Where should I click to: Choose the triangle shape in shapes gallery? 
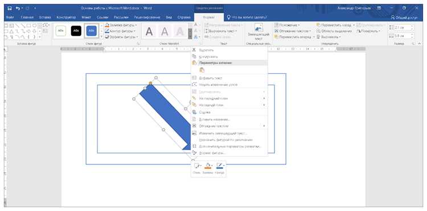(x=12, y=31)
